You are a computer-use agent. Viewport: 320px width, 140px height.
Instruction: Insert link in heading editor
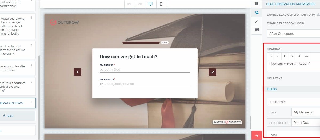click(x=292, y=56)
